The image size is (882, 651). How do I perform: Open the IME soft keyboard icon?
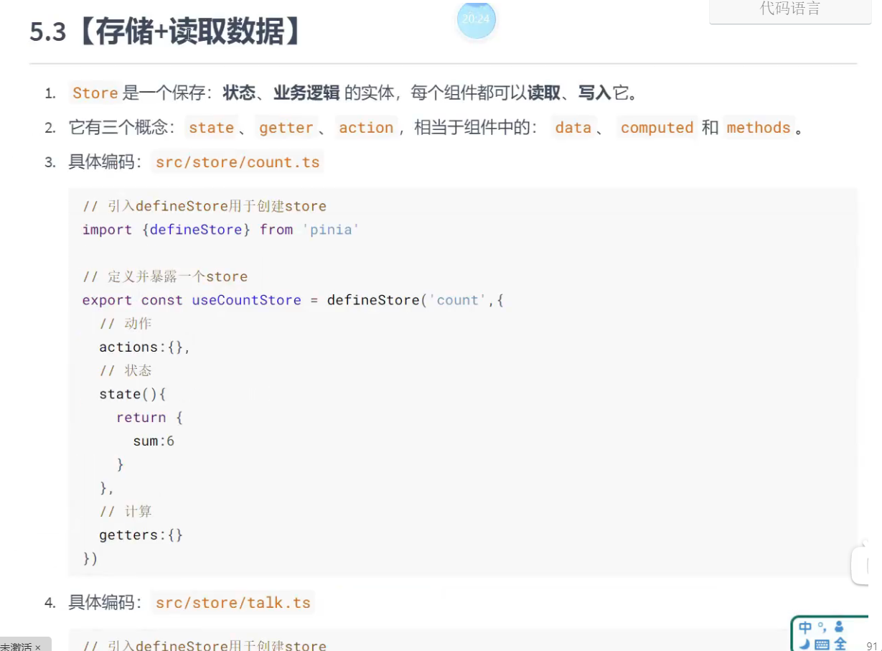[822, 645]
